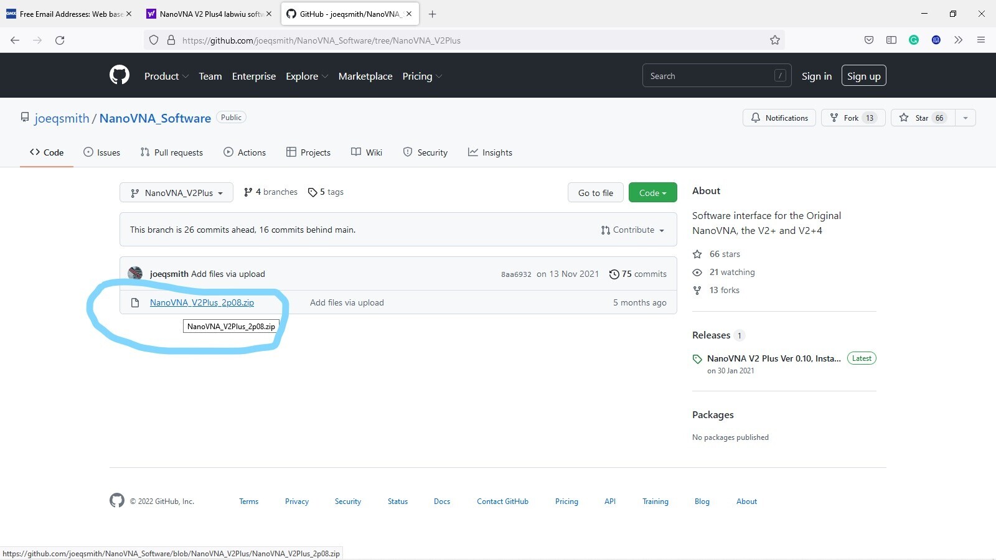Click Contact GitHub in footer
Viewport: 996px width, 560px height.
pos(502,502)
